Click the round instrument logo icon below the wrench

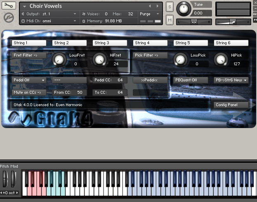click(8, 18)
